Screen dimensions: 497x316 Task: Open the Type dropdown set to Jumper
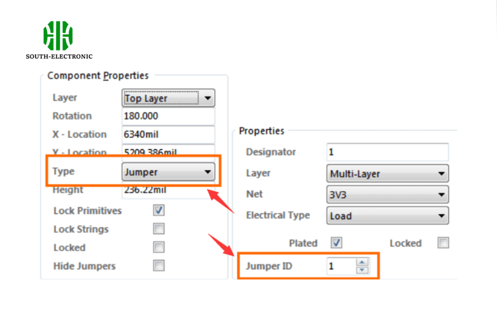(167, 172)
